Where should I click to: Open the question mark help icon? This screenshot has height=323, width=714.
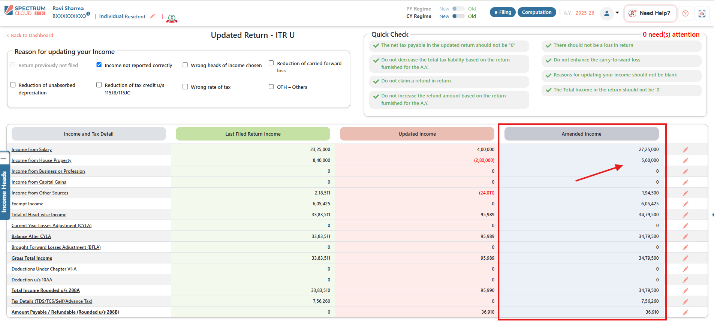point(685,13)
